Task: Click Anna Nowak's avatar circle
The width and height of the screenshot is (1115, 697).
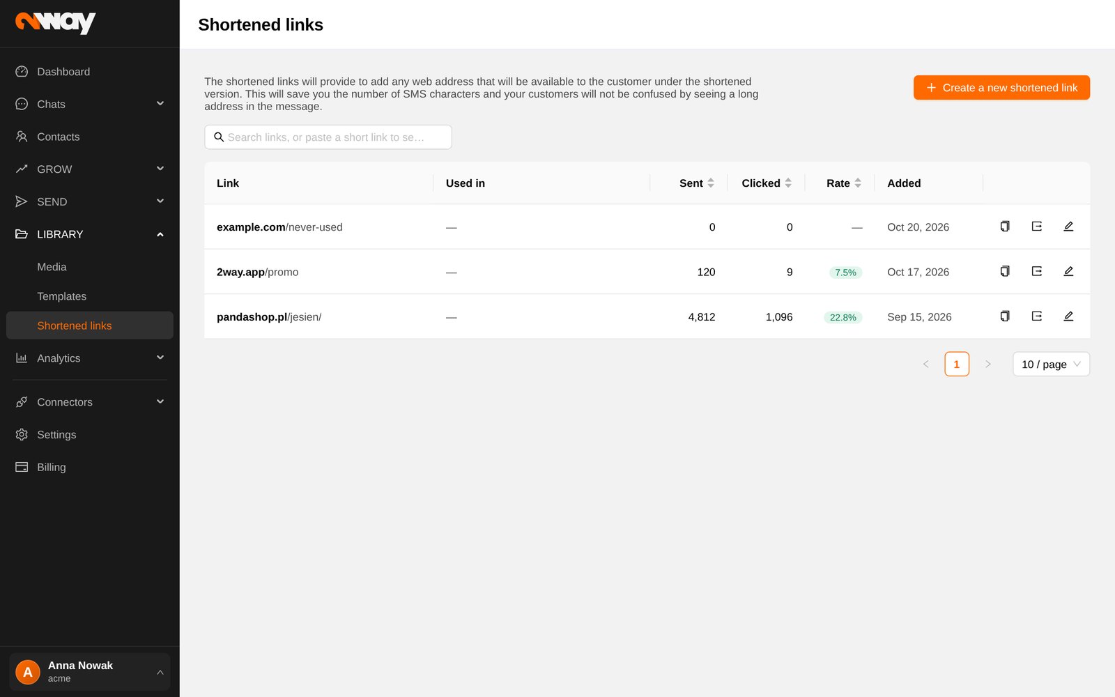Action: (28, 672)
